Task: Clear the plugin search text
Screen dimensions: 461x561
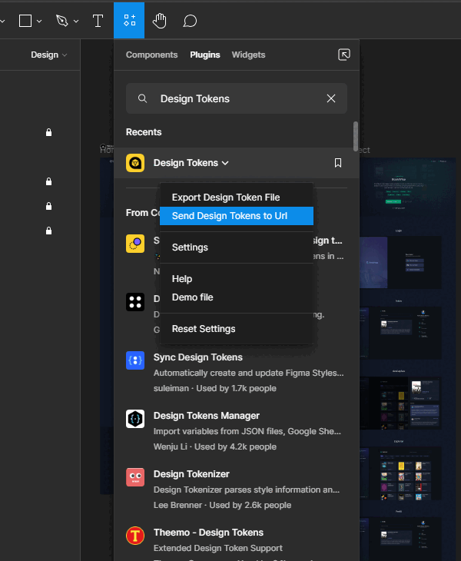Action: (331, 98)
